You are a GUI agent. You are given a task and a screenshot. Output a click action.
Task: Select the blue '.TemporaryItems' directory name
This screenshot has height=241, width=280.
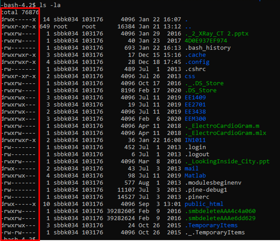coord(211,225)
